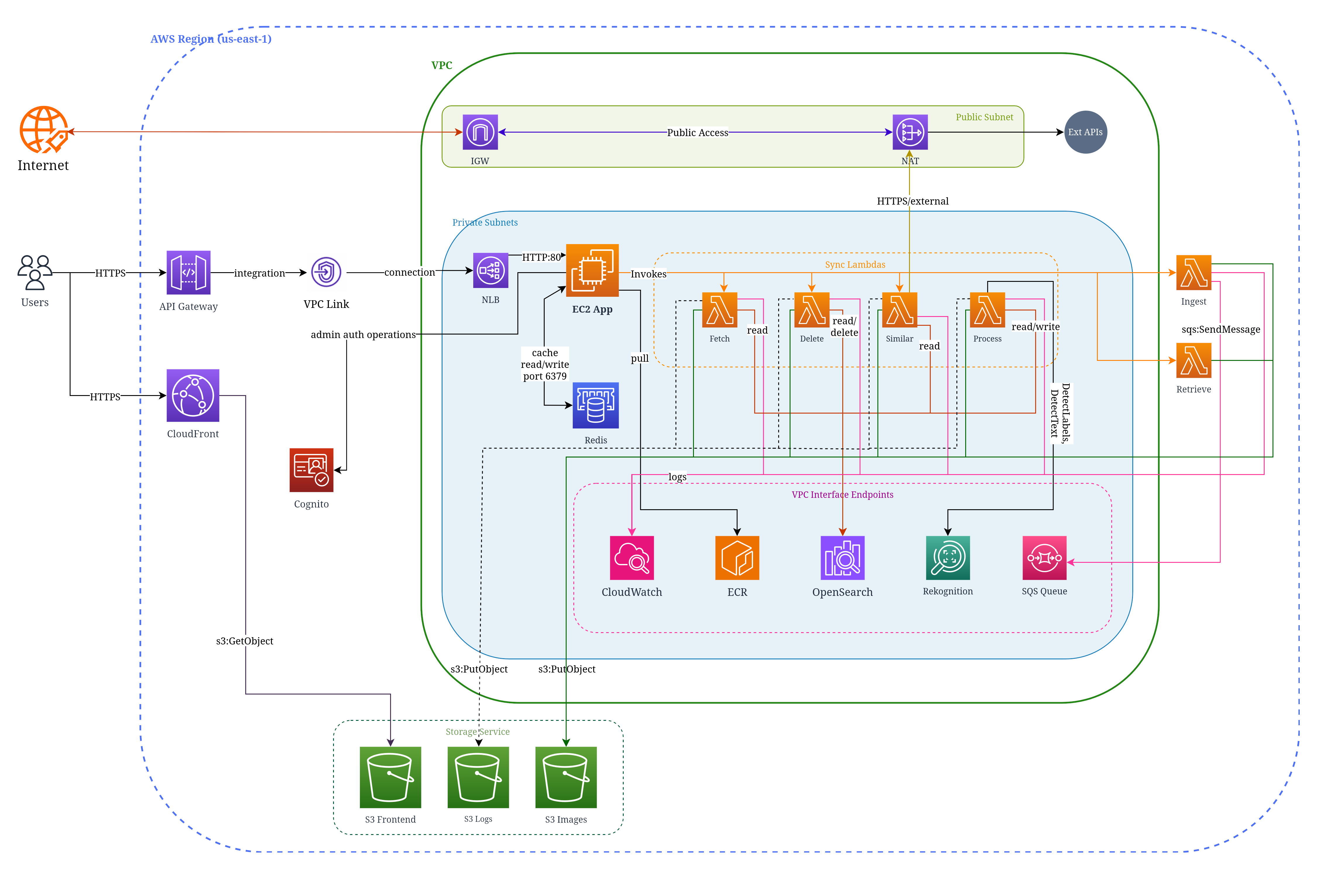Select the EC2 App icon
This screenshot has height=878, width=1317.
(592, 270)
